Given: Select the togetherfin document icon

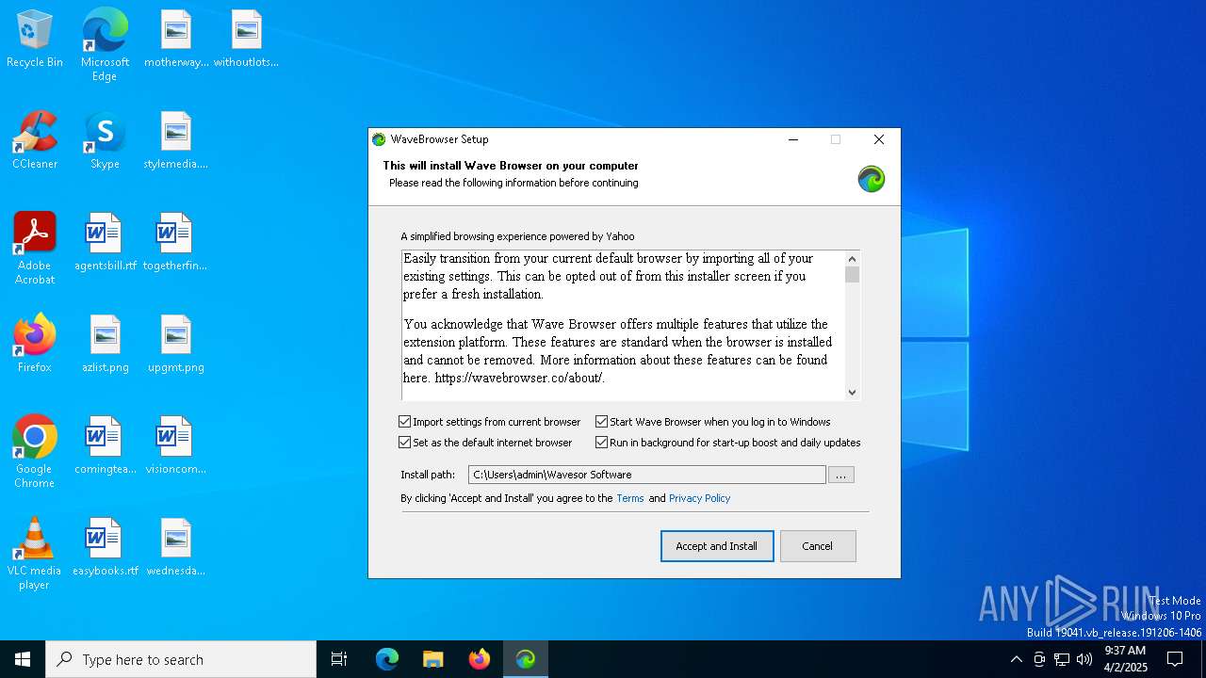Looking at the screenshot, I should point(175,243).
